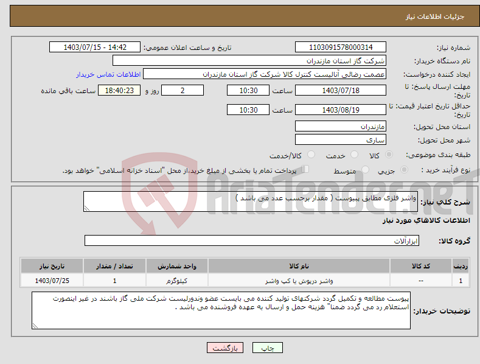Click the unit cell کیلوگرم

pos(176,281)
